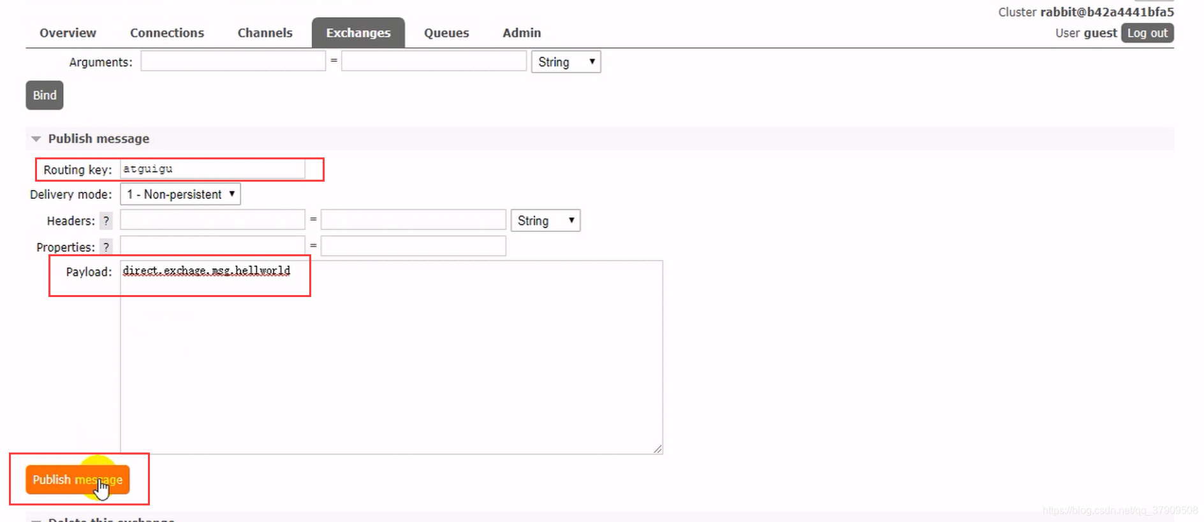Click the 'Routing key:' label
This screenshot has height=522, width=1204.
click(78, 170)
